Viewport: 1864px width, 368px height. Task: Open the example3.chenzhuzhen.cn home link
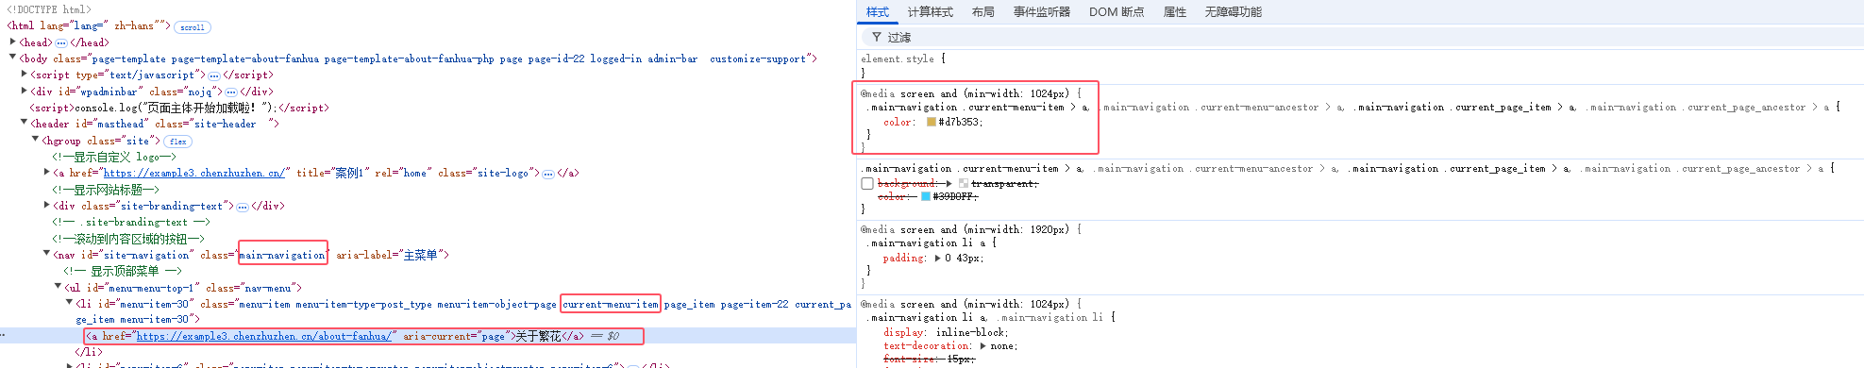193,173
